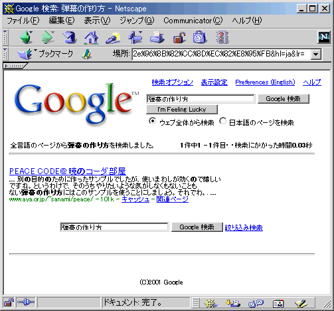Click the Print printer icon
Viewport: 334px width, 311px height.
[x=157, y=37]
